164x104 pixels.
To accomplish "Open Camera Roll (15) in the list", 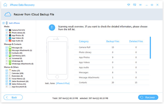I will [x=18, y=30].
